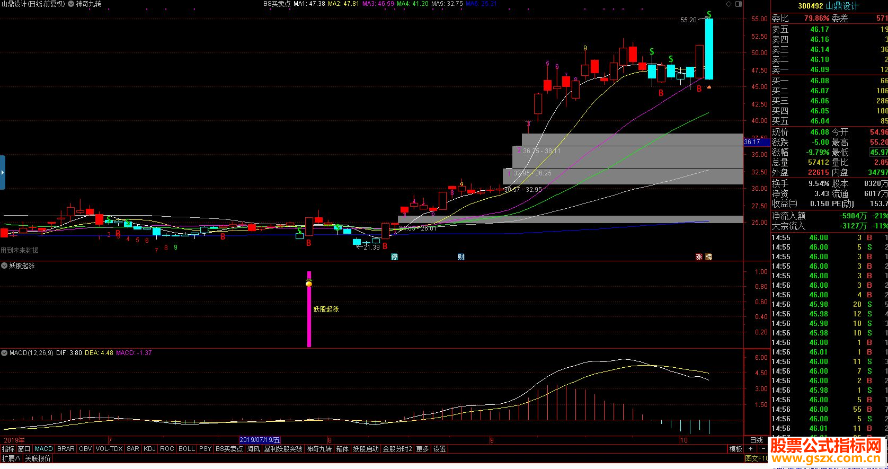Switch to the 海风 indicator tab

254,449
